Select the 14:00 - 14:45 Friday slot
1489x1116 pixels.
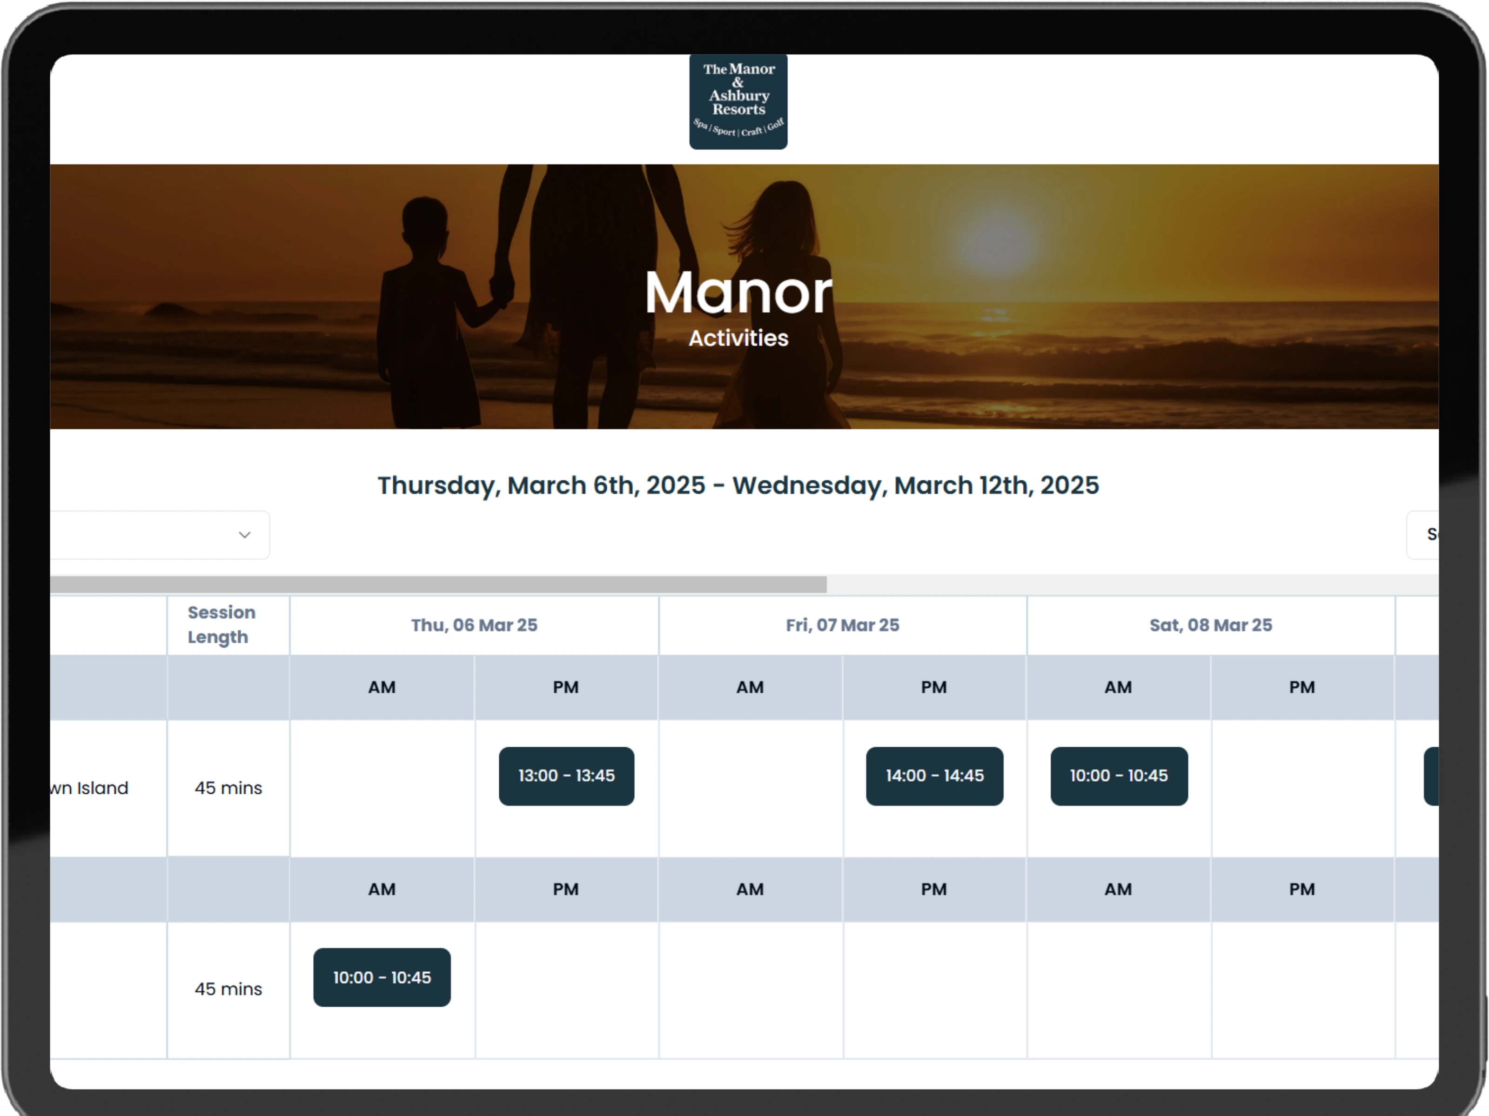(934, 776)
